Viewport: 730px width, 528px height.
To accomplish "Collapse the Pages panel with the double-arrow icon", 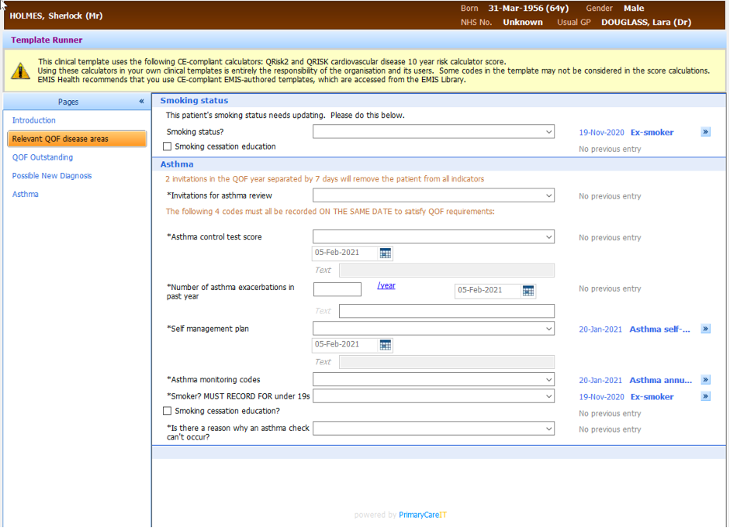I will (141, 101).
